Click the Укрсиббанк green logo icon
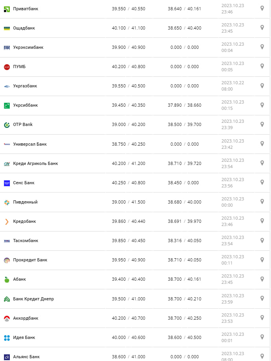The width and height of the screenshot is (271, 361). (7, 106)
